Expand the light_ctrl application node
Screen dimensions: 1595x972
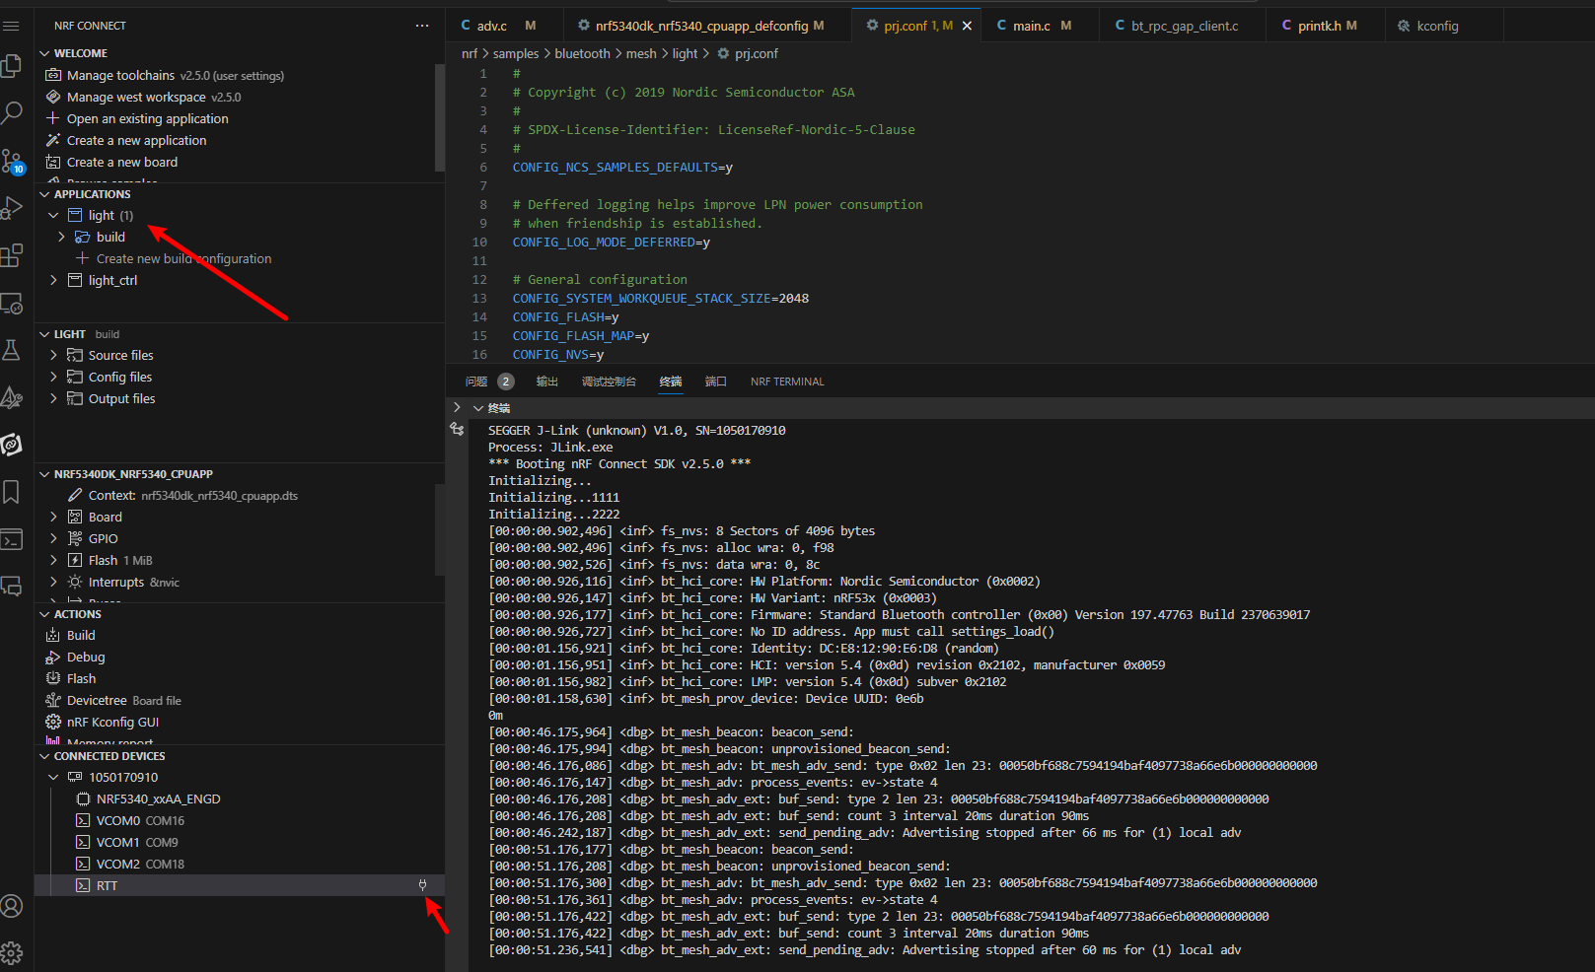point(53,280)
